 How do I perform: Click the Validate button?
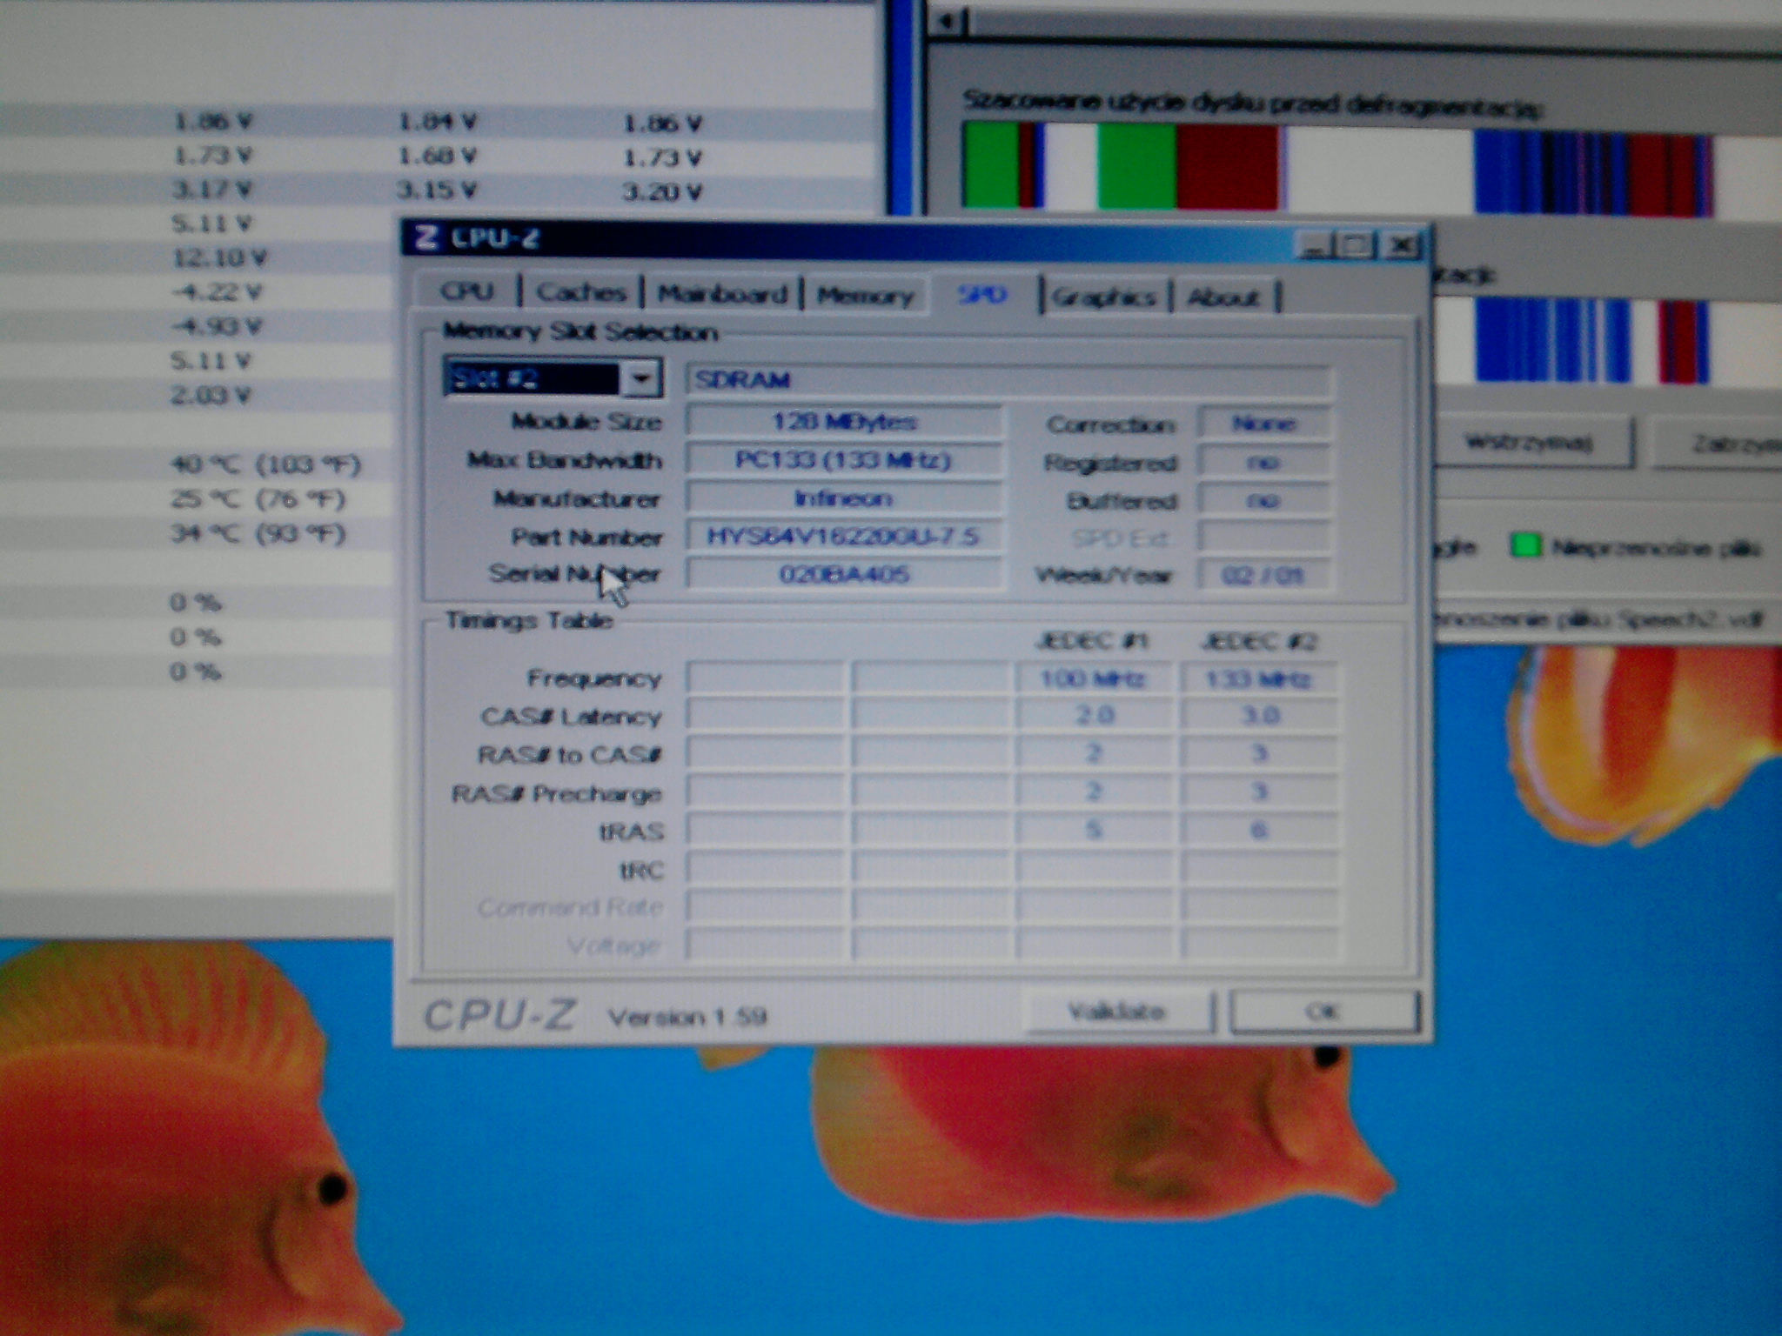[x=1116, y=1012]
